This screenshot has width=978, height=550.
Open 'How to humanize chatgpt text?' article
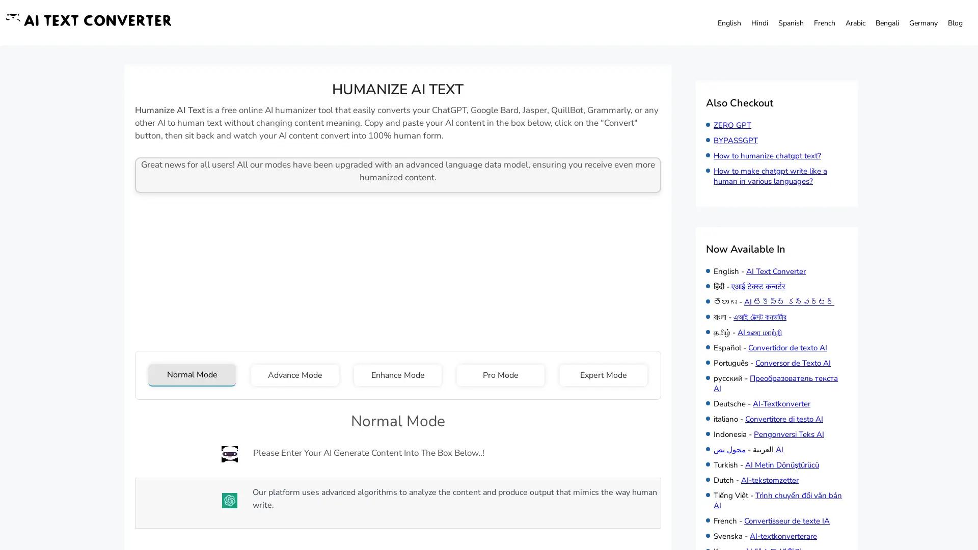coord(767,156)
